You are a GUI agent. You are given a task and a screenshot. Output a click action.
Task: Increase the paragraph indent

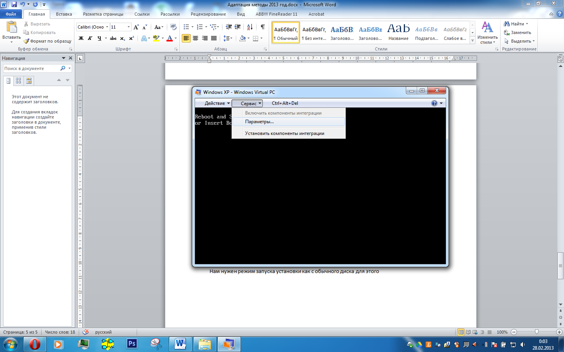pos(237,27)
